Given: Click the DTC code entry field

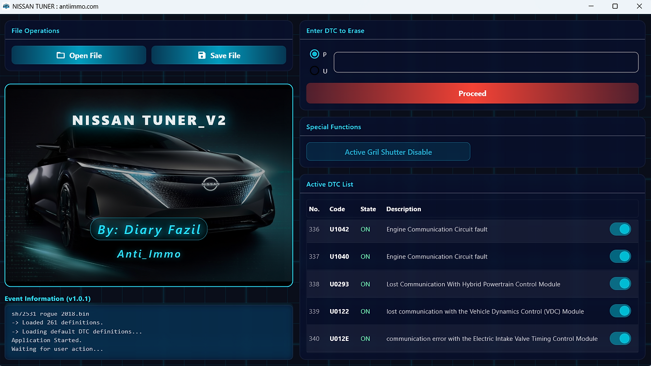Looking at the screenshot, I should click(x=485, y=62).
